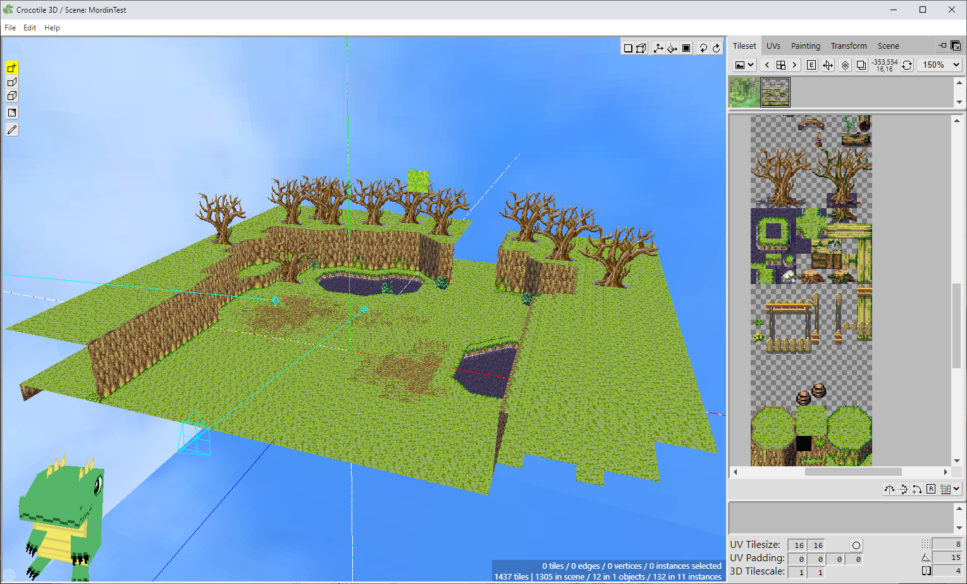Click the wireframe cube view icon

pyautogui.click(x=641, y=48)
